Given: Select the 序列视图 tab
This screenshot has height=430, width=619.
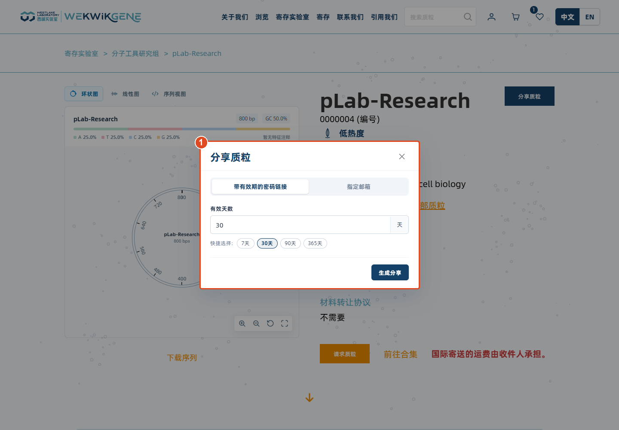Looking at the screenshot, I should tap(169, 94).
